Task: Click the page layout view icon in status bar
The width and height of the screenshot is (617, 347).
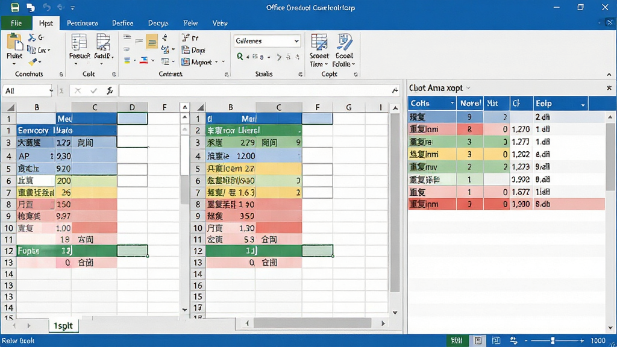Action: point(478,340)
